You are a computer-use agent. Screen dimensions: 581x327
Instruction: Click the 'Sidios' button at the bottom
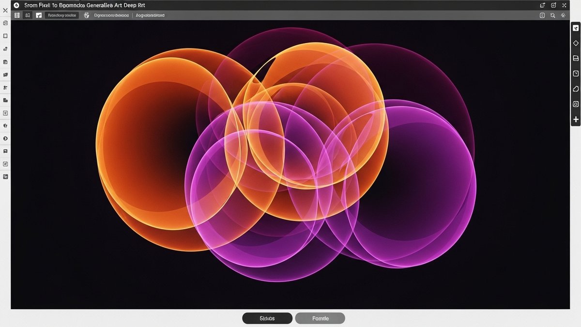coord(267,318)
